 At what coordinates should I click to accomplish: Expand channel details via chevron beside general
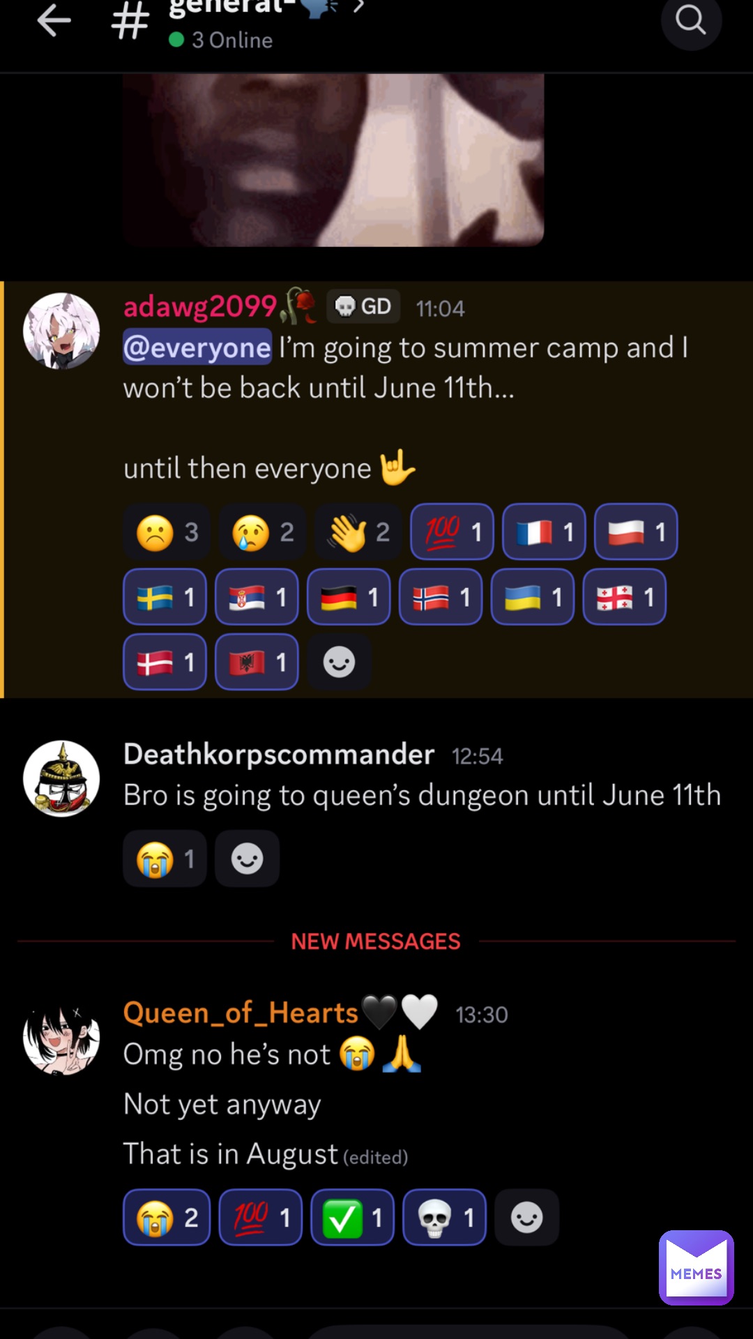coord(358,7)
